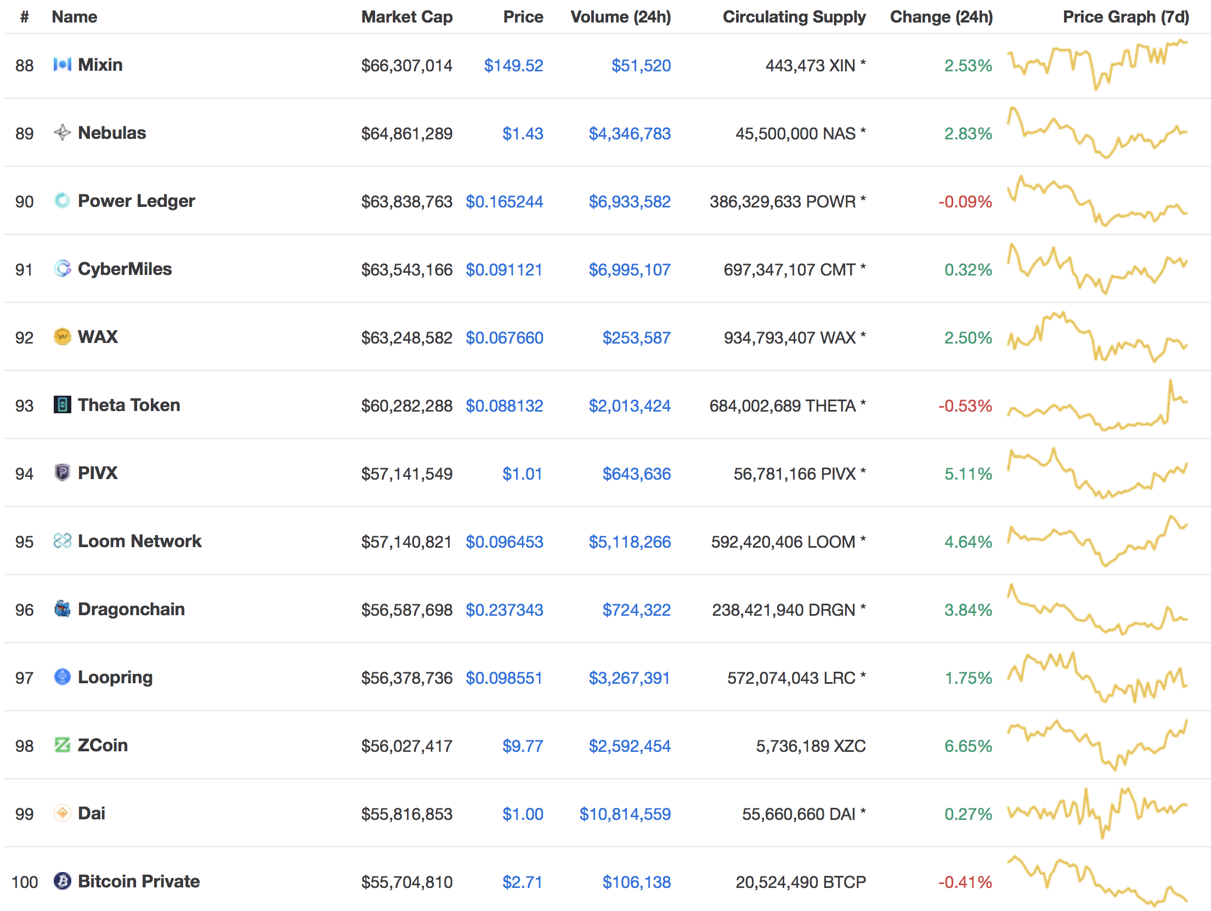Open the Bitcoin Private coin link
Image resolution: width=1211 pixels, height=911 pixels.
[139, 881]
